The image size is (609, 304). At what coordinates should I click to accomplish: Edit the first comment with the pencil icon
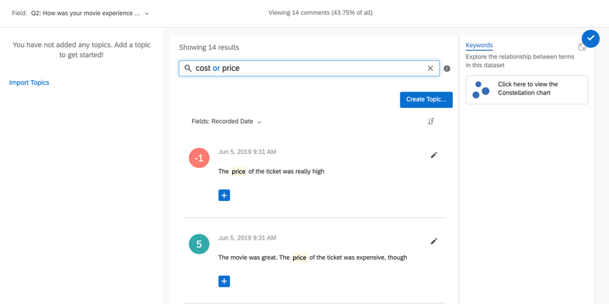click(x=433, y=155)
